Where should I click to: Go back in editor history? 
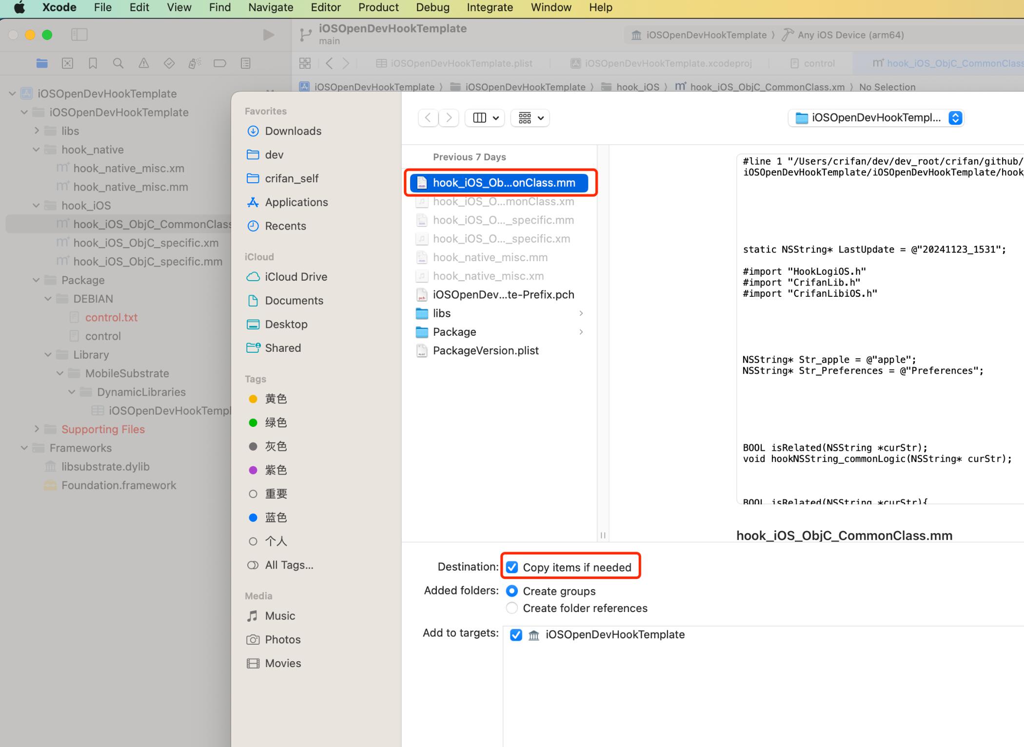[x=330, y=63]
